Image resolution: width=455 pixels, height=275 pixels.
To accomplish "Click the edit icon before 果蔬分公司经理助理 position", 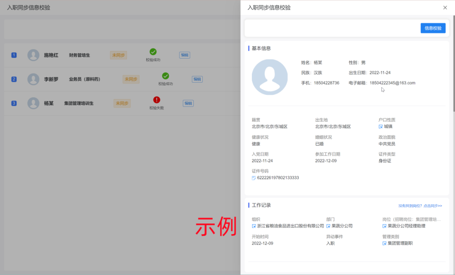I will [x=385, y=226].
